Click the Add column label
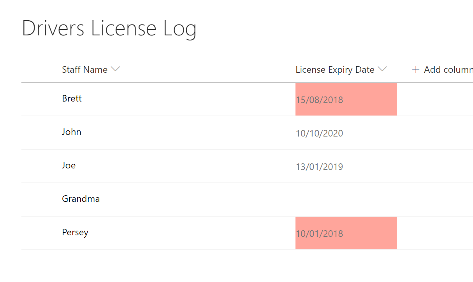 (x=448, y=70)
